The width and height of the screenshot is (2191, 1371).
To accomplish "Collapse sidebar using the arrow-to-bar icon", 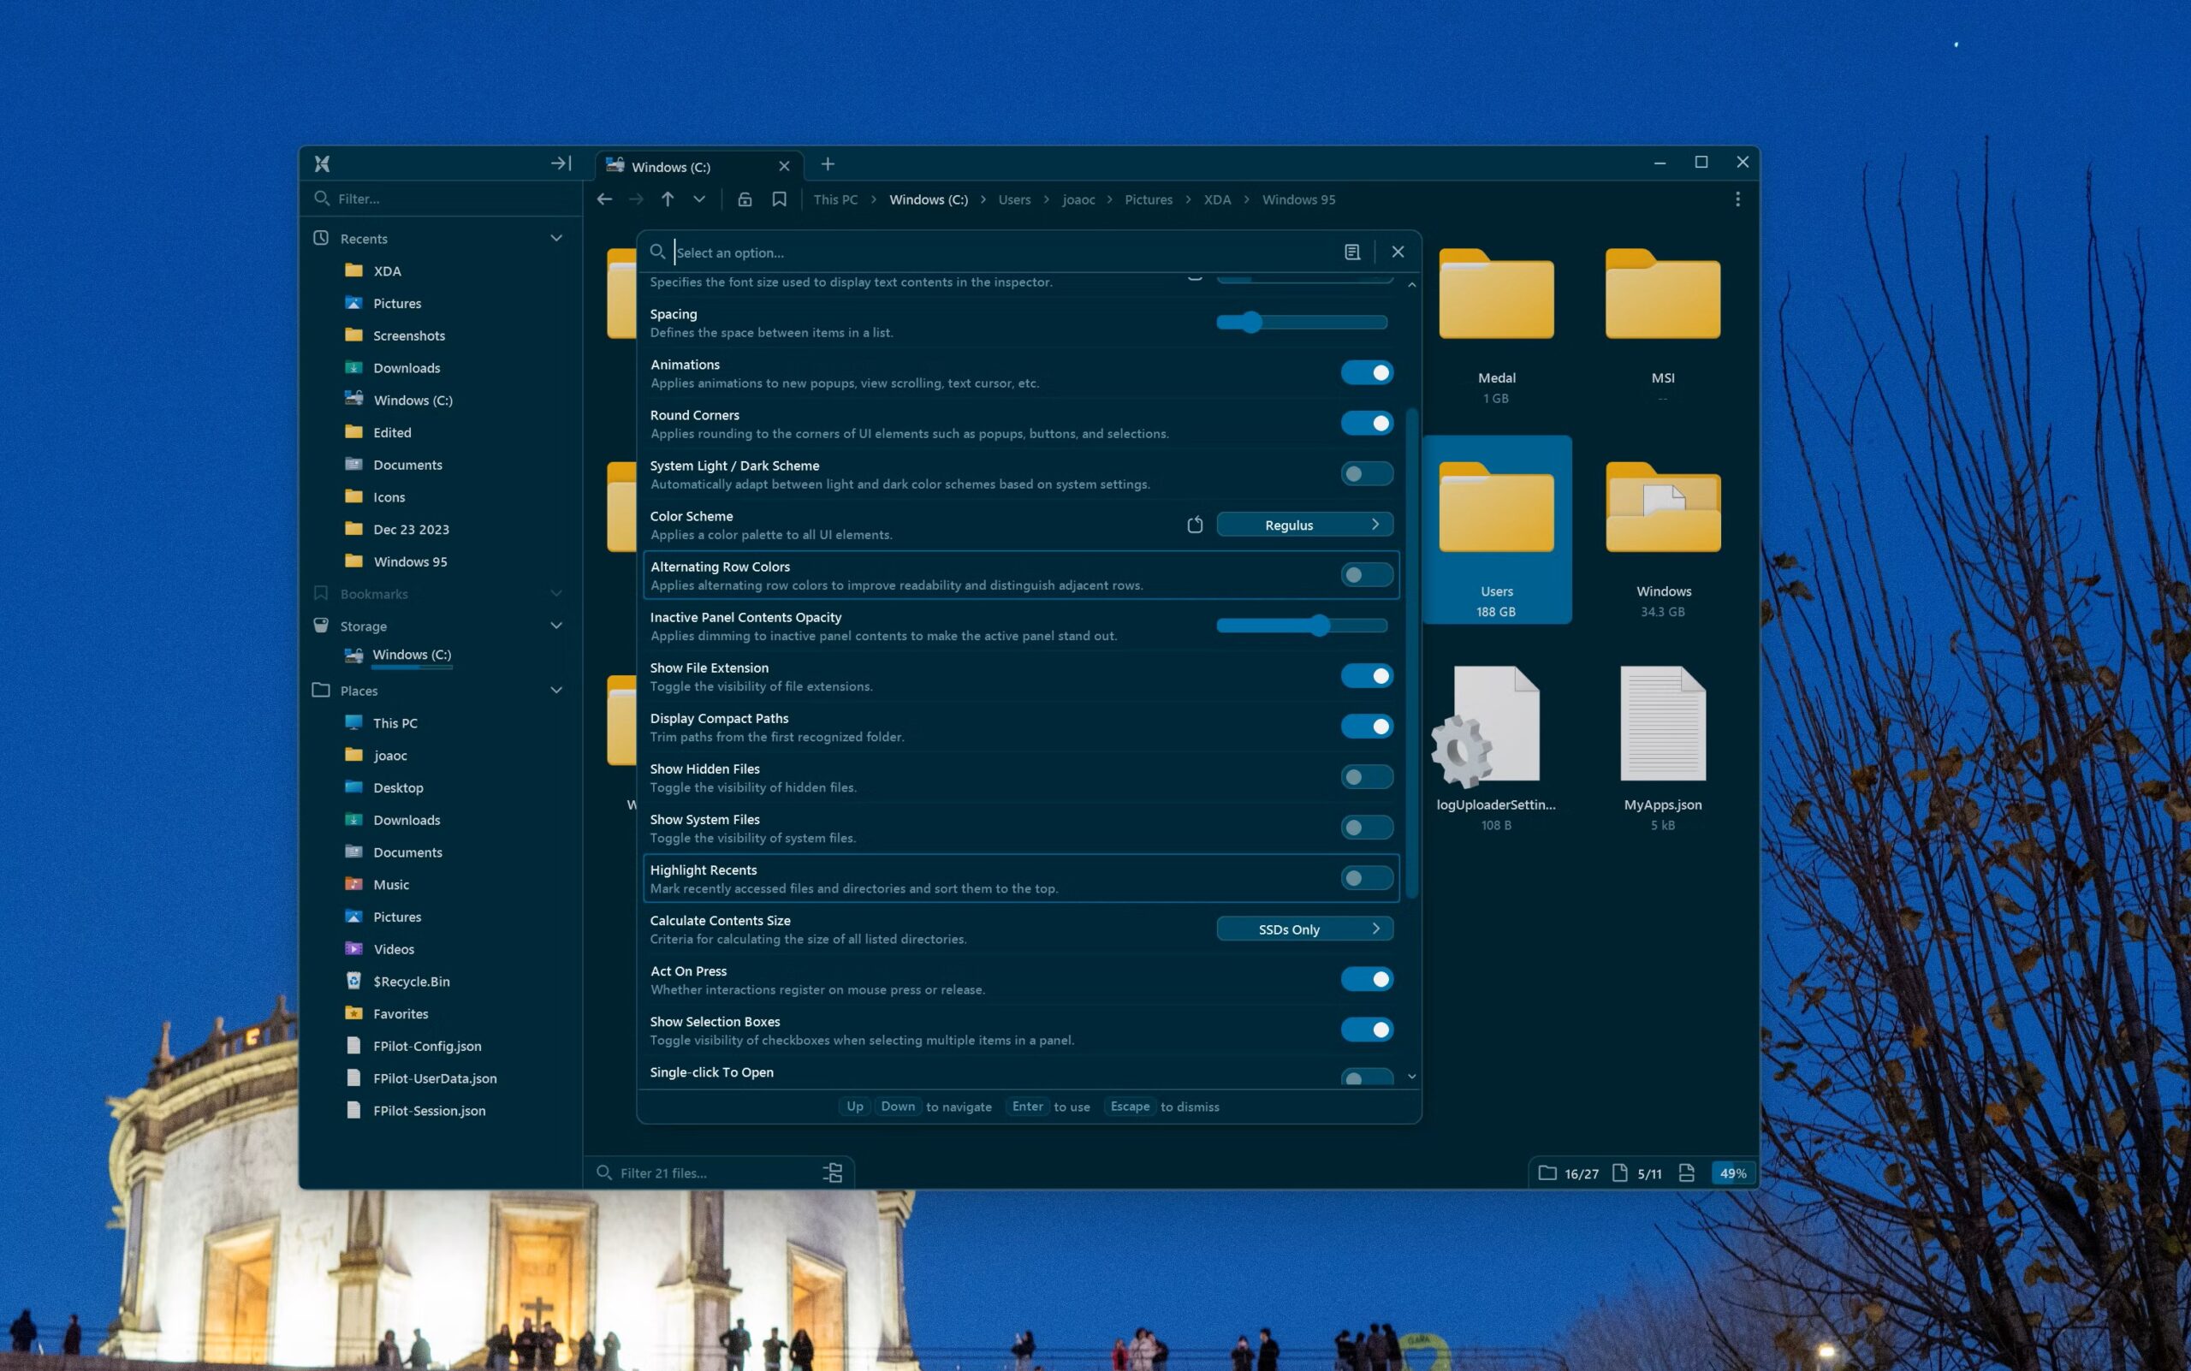I will pos(561,163).
